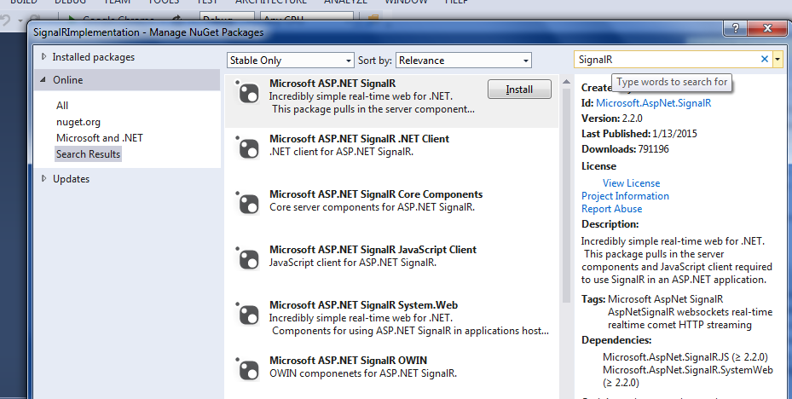Image resolution: width=792 pixels, height=399 pixels.
Task: Open the search box history dropdown arrow
Action: [778, 60]
